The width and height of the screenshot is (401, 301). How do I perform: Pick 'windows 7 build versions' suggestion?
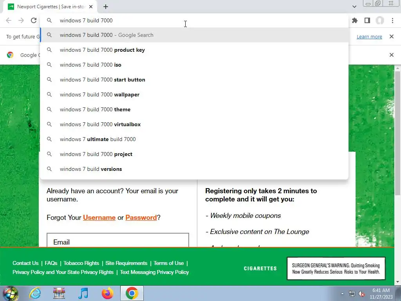[194, 169]
